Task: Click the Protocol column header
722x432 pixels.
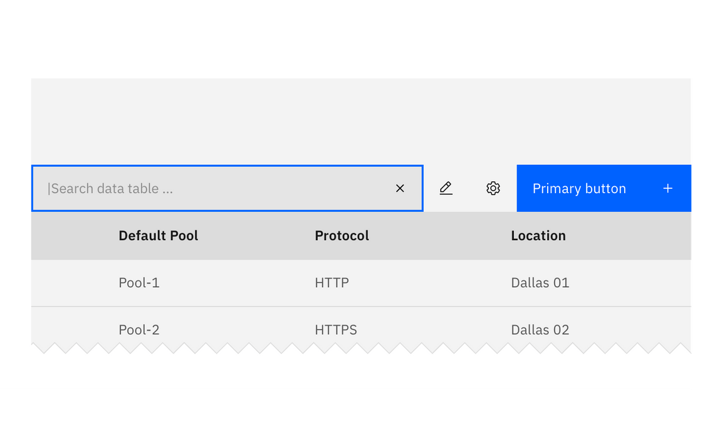Action: (x=342, y=236)
